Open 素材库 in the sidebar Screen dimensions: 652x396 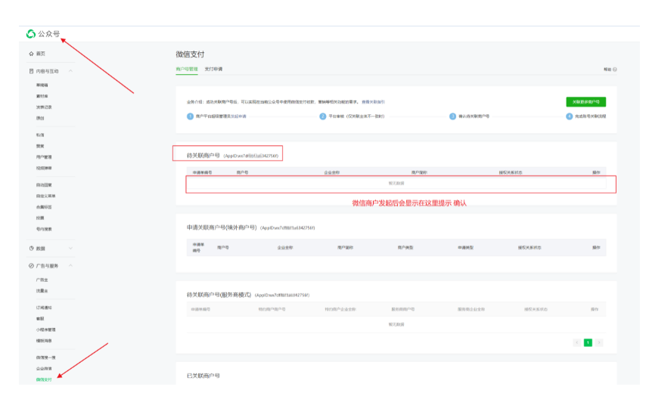(x=42, y=96)
